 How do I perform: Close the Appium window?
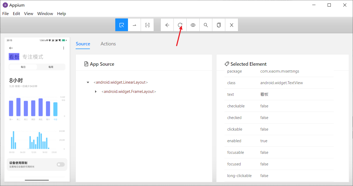click(x=345, y=5)
